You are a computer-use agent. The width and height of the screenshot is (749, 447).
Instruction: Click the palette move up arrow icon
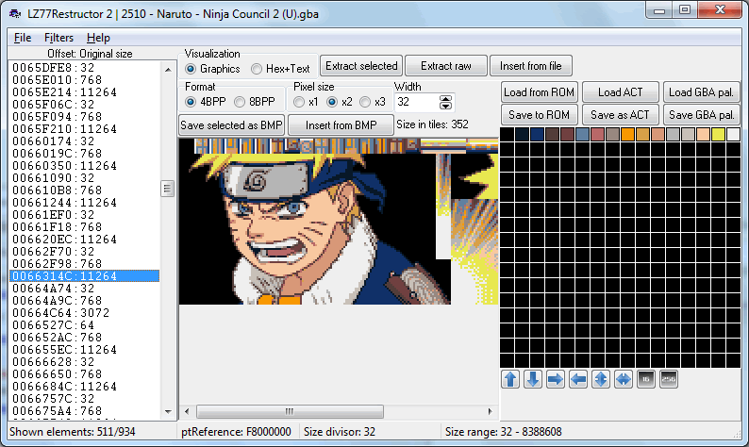click(x=510, y=379)
